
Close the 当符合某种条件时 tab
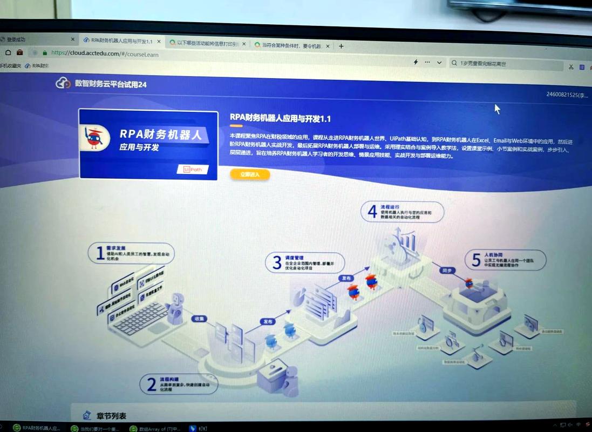tap(328, 46)
